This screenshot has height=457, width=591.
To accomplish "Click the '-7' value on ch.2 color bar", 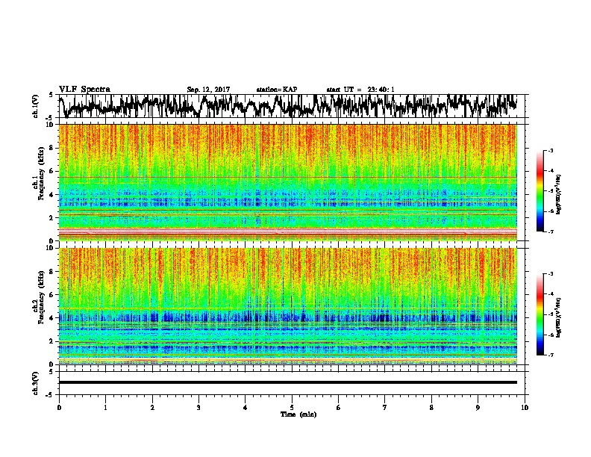I will pyautogui.click(x=551, y=355).
